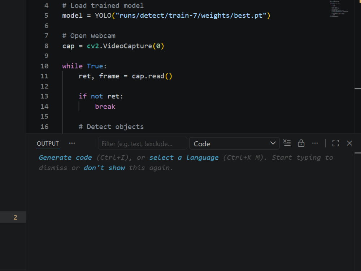Click the while True statement
361x271 pixels.
pos(84,66)
